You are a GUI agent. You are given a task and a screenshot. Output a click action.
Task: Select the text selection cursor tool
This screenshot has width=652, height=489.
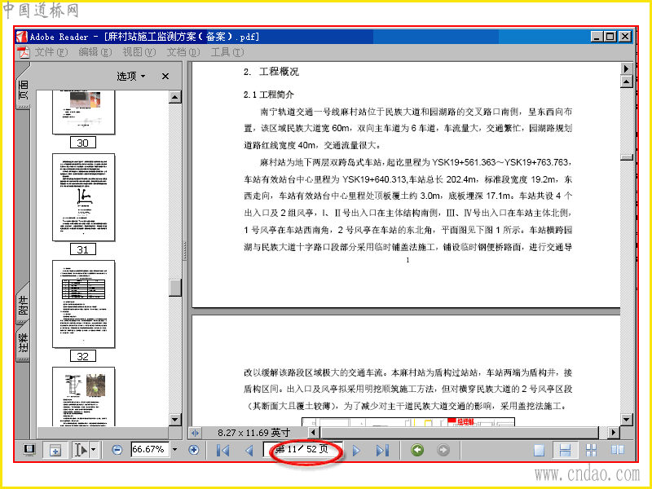pyautogui.click(x=80, y=450)
